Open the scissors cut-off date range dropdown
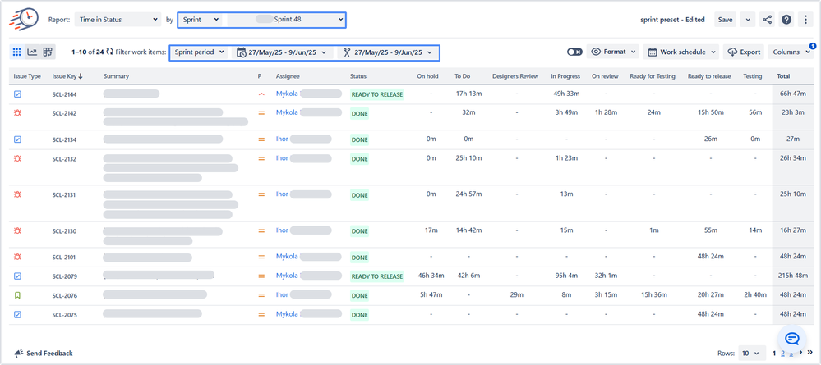Viewport: 821px width, 365px height. (388, 52)
